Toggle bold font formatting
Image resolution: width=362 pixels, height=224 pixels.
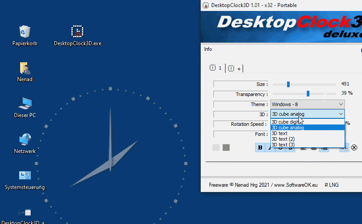pos(260,148)
